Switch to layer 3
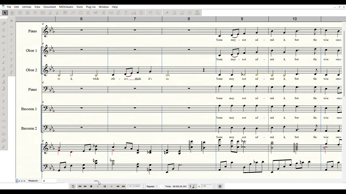346x194 pixels. click(22, 181)
